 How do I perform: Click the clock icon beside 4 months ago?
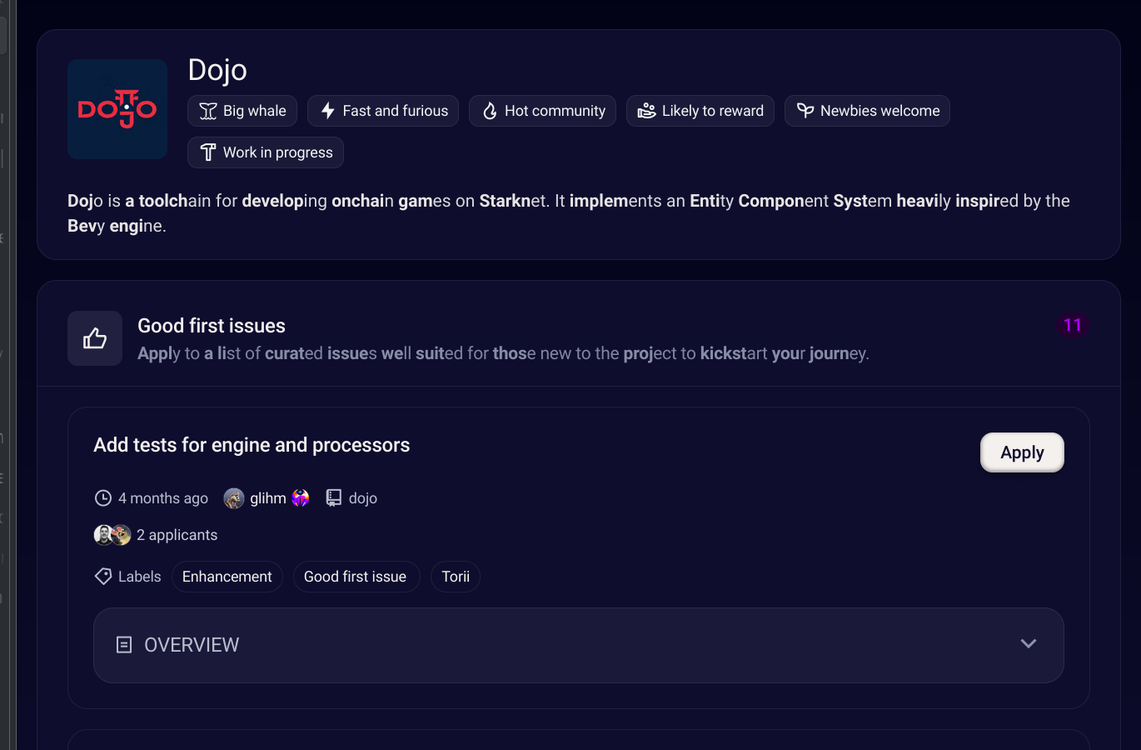[103, 498]
